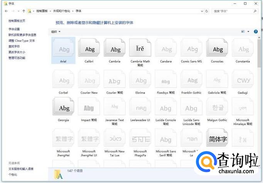Image resolution: width=263 pixels, height=183 pixels.
Task: Choose the Microsoft JhengHei font
Action: coord(63,138)
